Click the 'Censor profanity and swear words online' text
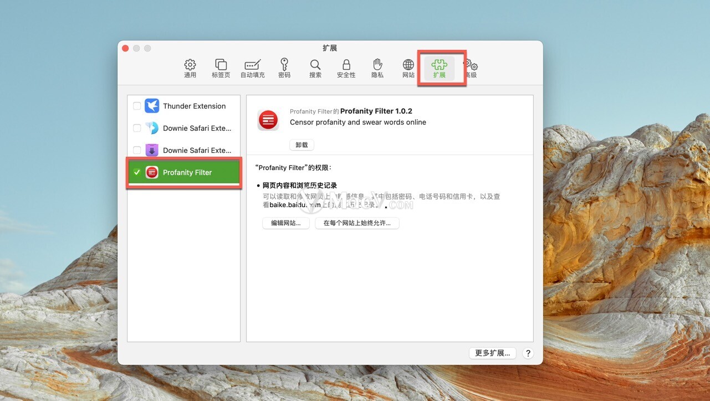Screen dimensions: 710x401 358,122
